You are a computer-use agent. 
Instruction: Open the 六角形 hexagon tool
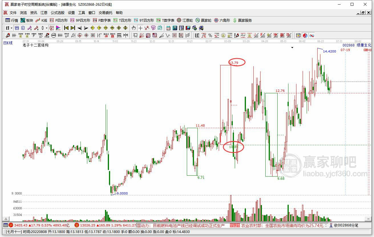(x=222, y=20)
